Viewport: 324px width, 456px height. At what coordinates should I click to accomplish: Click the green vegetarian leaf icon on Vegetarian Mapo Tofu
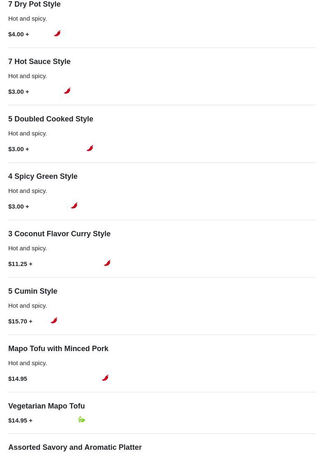point(82,420)
